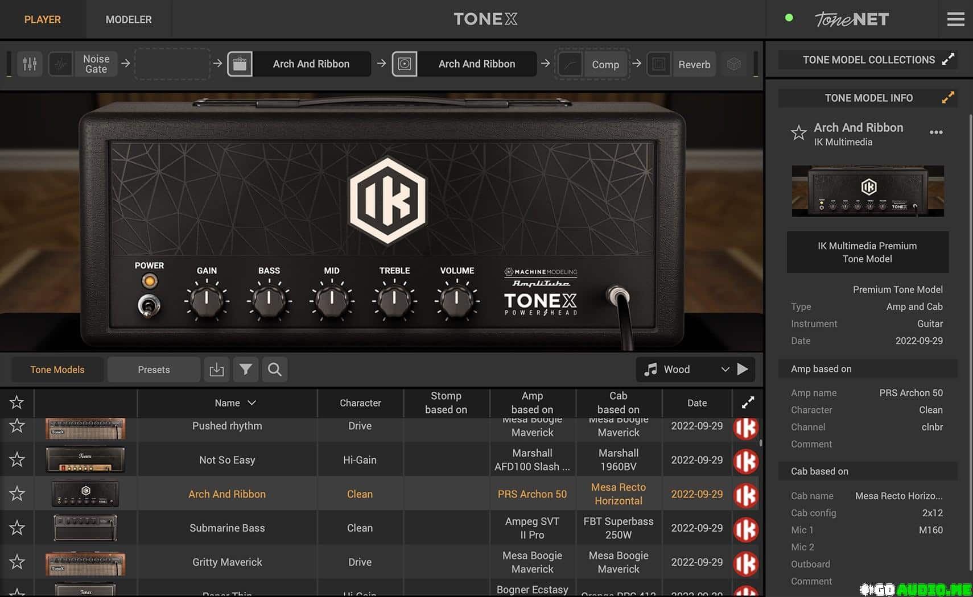Open the search magnifier icon

click(275, 370)
